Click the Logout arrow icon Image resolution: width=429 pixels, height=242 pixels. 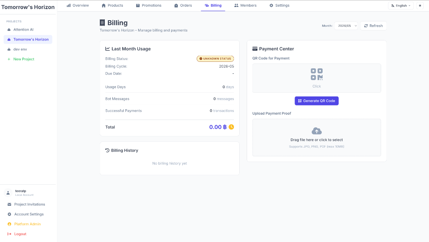[x=9, y=234]
